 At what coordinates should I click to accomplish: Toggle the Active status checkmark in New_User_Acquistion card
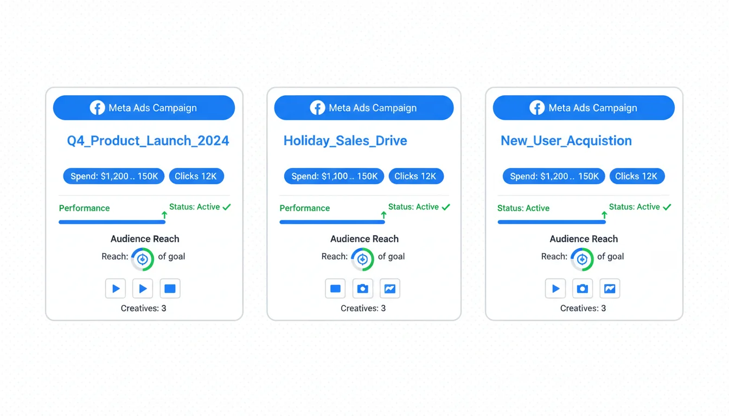click(667, 207)
